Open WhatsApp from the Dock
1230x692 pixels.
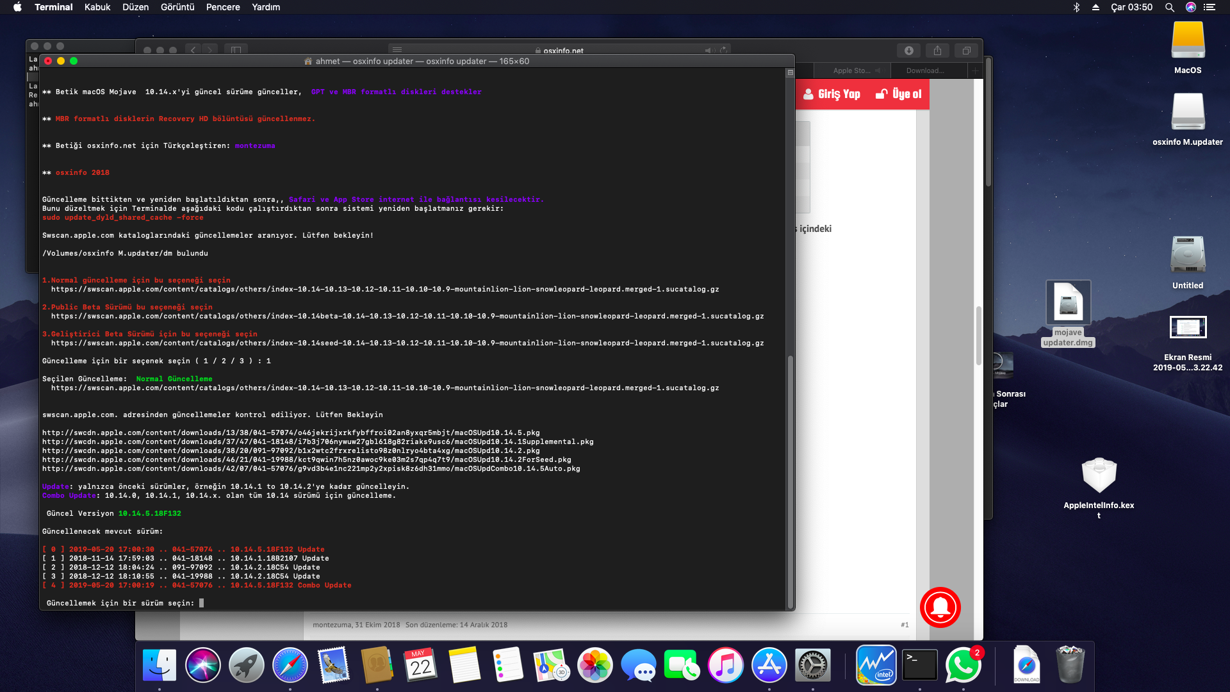(x=963, y=665)
